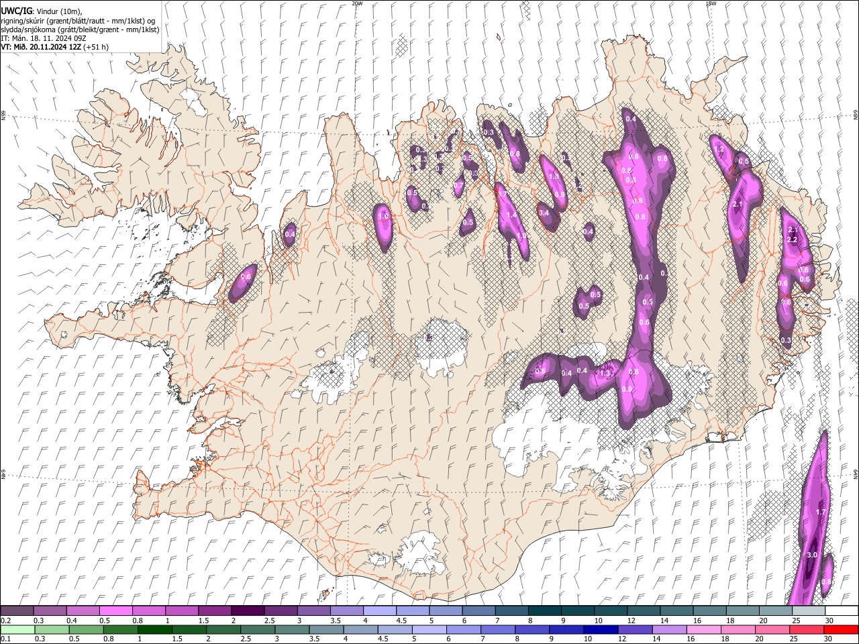
Task: Click the "2.2" precipitation value on east coast
Action: [791, 239]
